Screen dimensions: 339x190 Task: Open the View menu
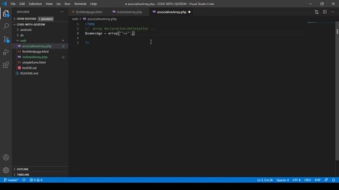pyautogui.click(x=49, y=4)
